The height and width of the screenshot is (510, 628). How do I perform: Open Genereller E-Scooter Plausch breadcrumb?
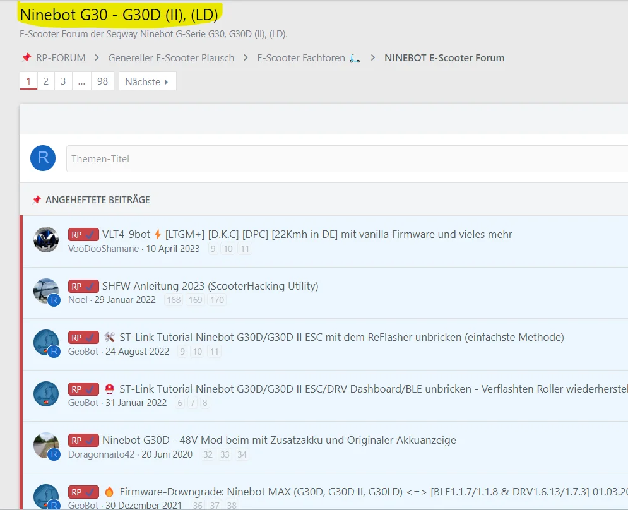click(x=171, y=57)
